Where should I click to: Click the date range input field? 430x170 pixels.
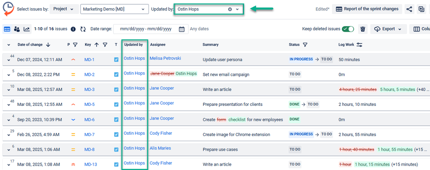click(x=151, y=29)
